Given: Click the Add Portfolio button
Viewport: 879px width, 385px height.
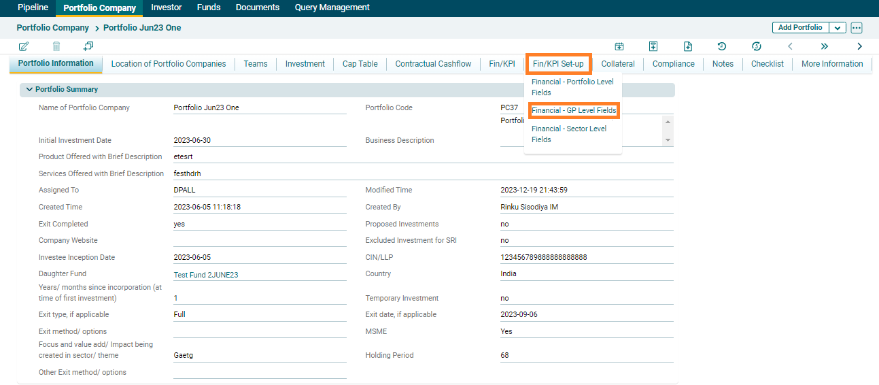Looking at the screenshot, I should pyautogui.click(x=800, y=28).
